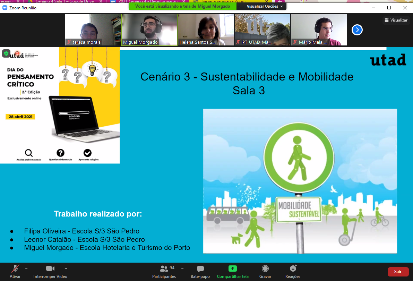Click Miguel Morgado Escola Hotelaria line
The height and width of the screenshot is (281, 413).
pos(107,248)
